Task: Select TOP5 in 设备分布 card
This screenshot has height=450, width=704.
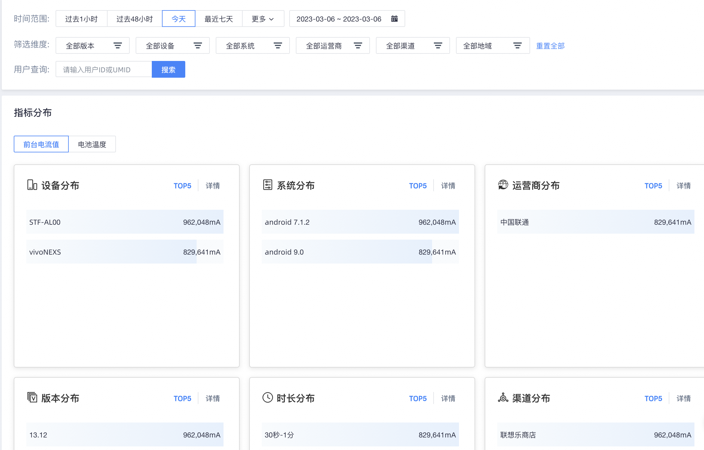Action: [182, 186]
